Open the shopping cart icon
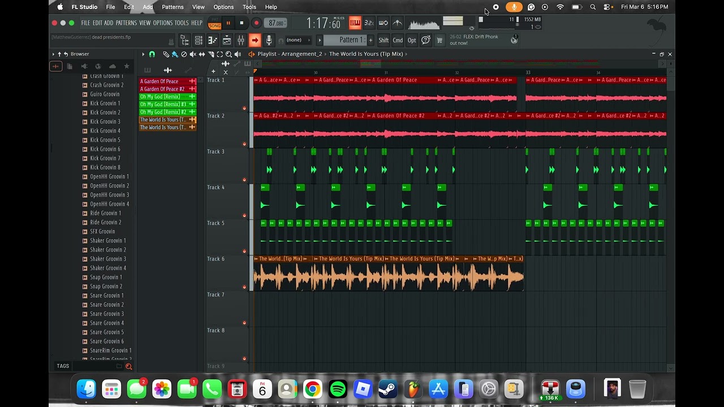Screen dimensions: 724x407 click(439, 40)
